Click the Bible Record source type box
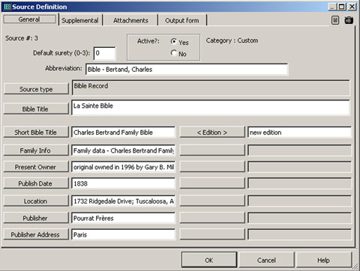 (211, 88)
